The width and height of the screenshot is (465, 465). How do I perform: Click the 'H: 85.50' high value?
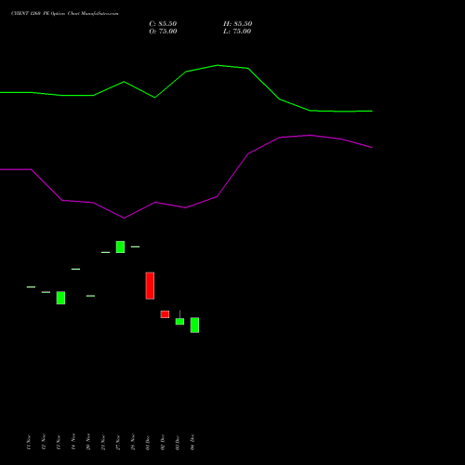pyautogui.click(x=238, y=24)
